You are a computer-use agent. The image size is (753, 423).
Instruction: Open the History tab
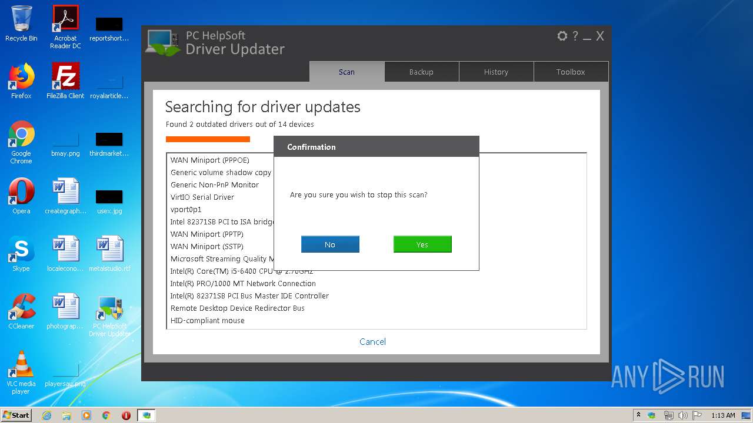496,72
